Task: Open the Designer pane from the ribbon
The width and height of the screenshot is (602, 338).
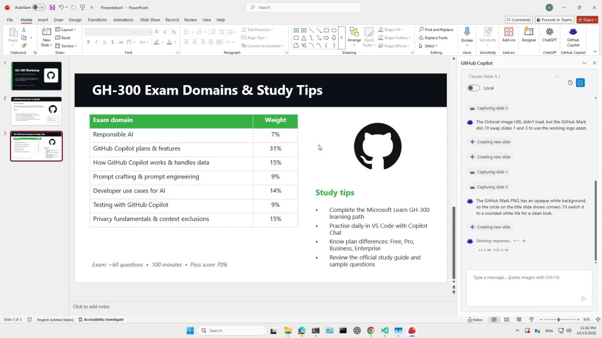Action: pyautogui.click(x=529, y=35)
